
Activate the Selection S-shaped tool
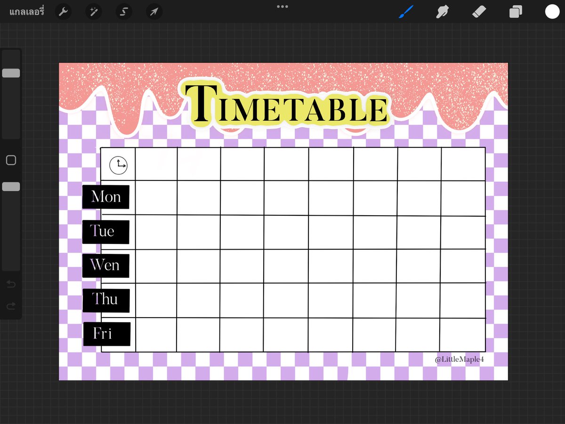click(x=124, y=12)
